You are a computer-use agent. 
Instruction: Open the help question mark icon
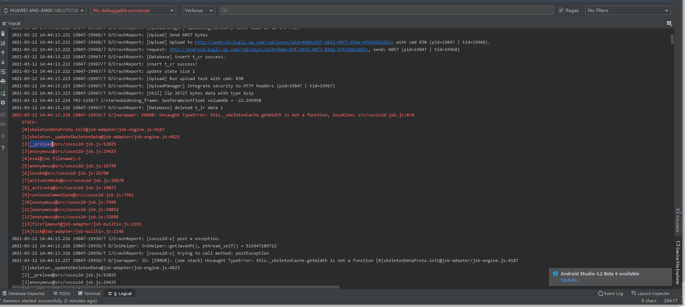[x=3, y=148]
